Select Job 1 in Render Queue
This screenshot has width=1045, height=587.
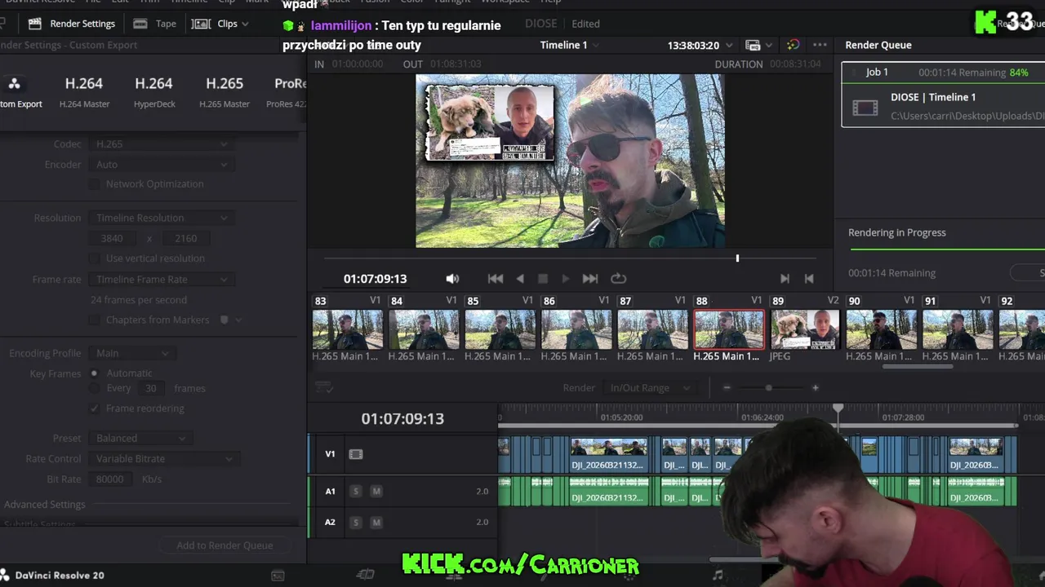coord(944,95)
